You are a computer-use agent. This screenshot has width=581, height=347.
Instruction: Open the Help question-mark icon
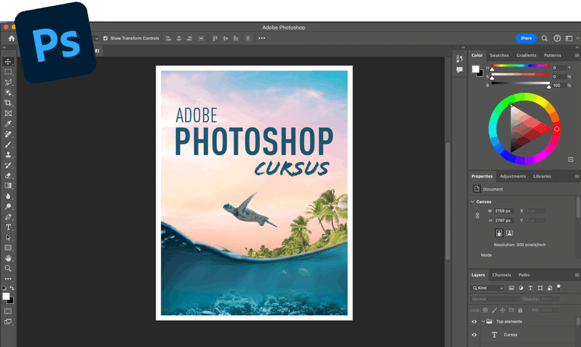[557, 38]
